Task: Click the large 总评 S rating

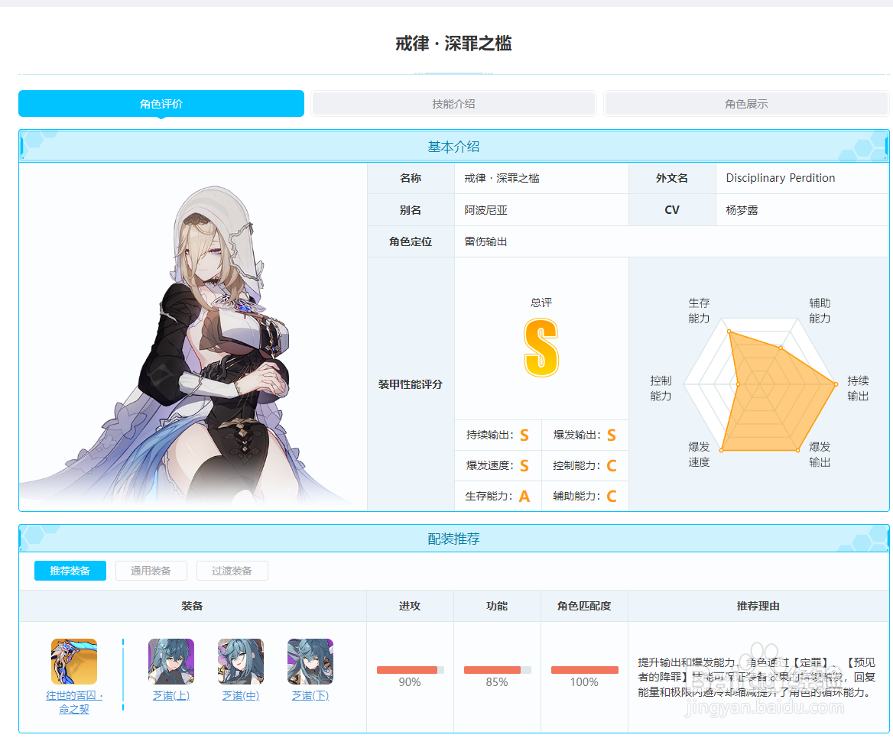Action: [x=541, y=347]
